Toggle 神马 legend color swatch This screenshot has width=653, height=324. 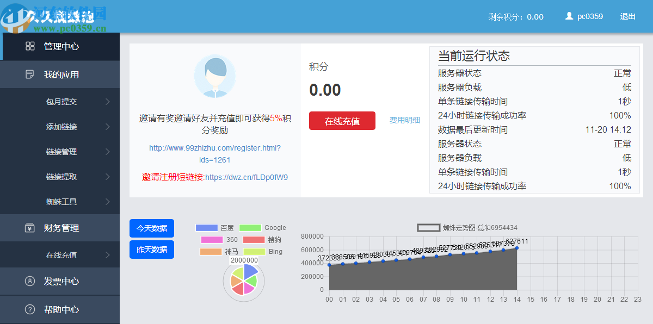[x=211, y=252]
